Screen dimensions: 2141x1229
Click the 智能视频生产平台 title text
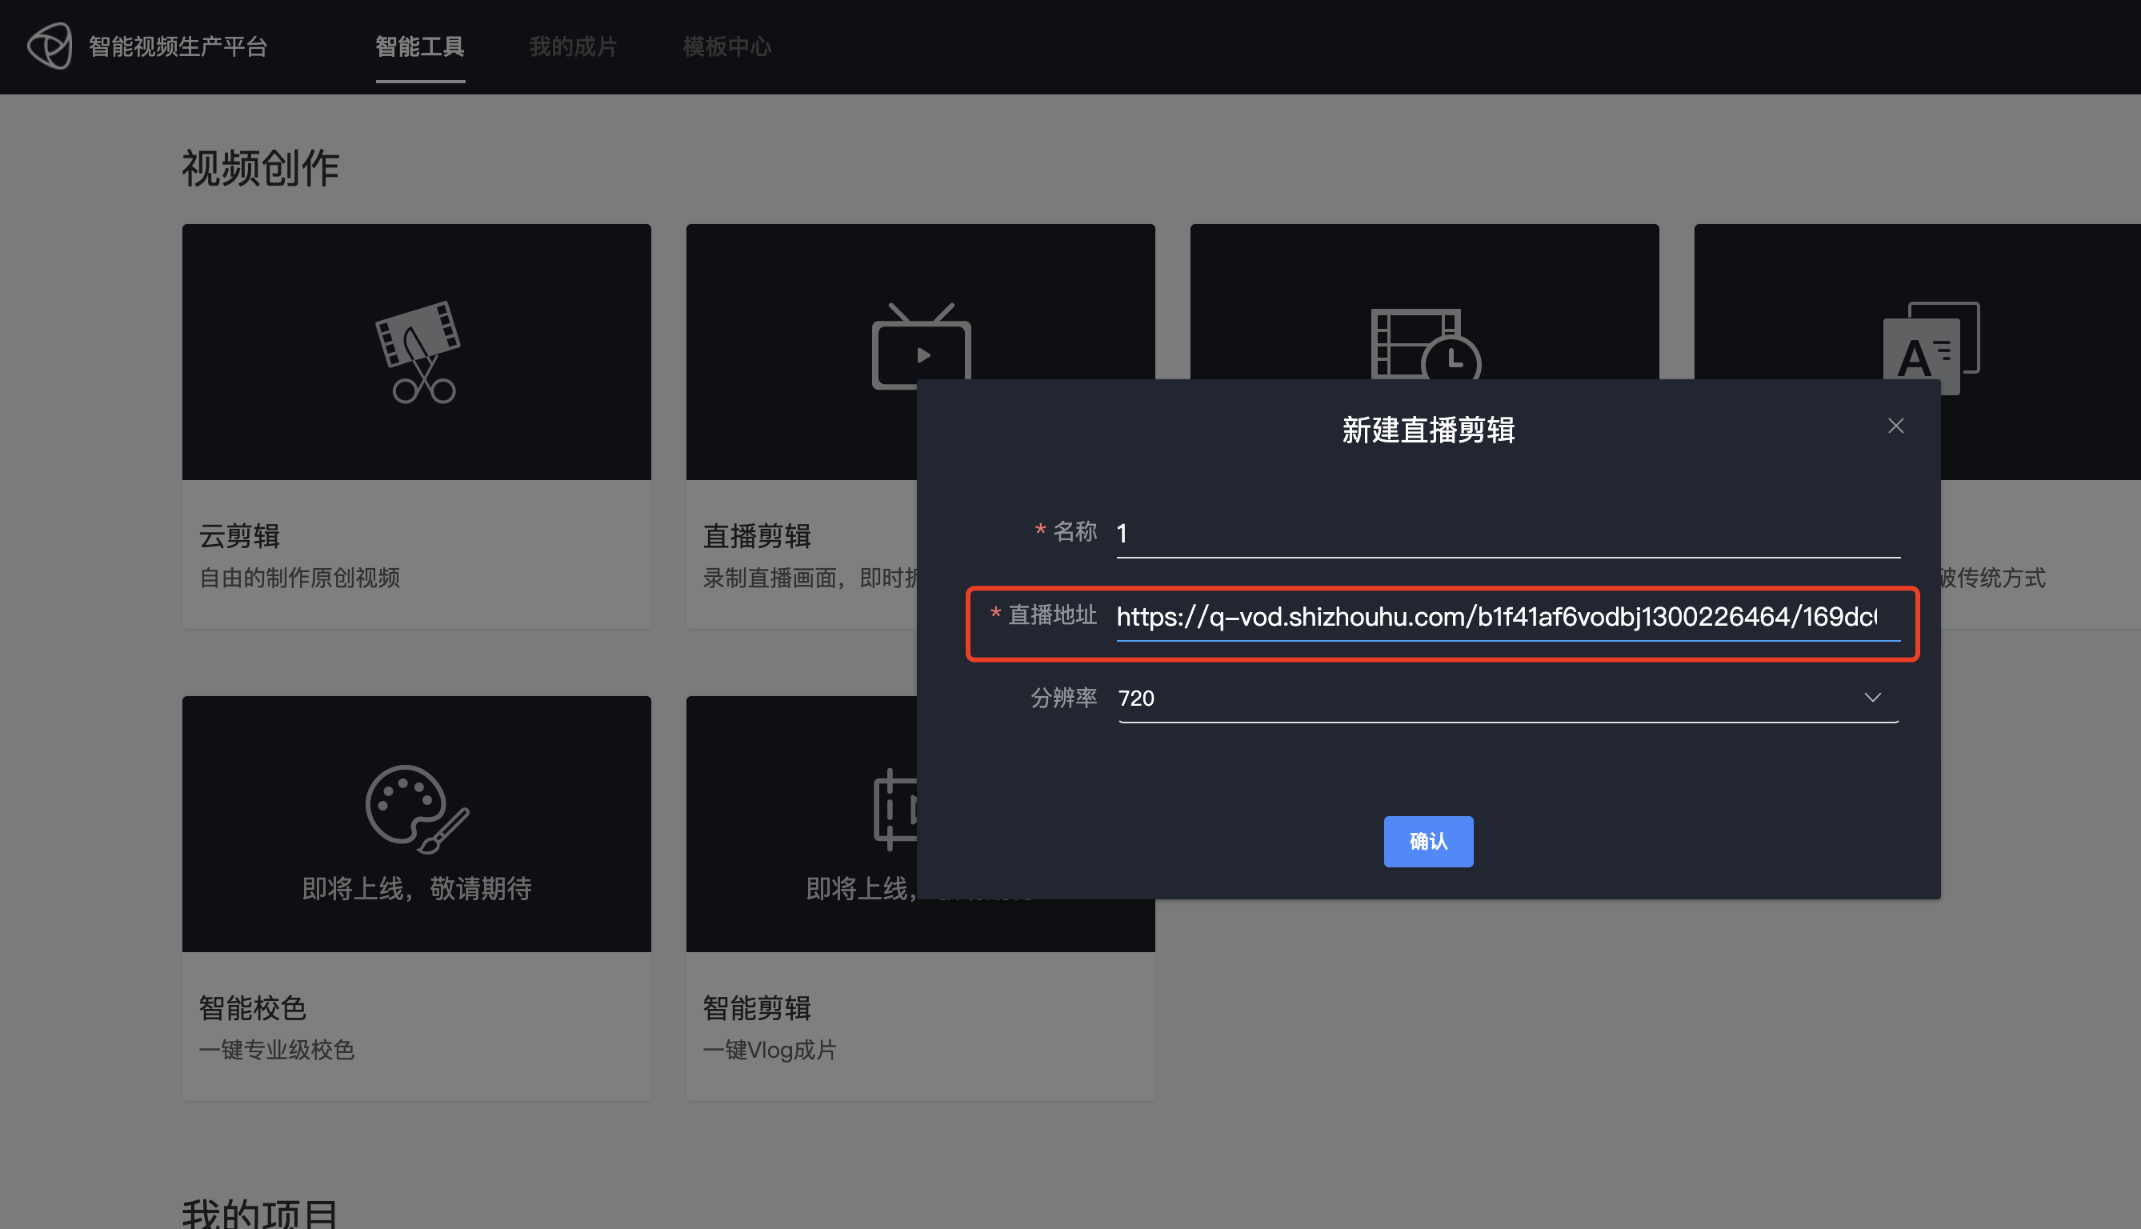tap(178, 46)
